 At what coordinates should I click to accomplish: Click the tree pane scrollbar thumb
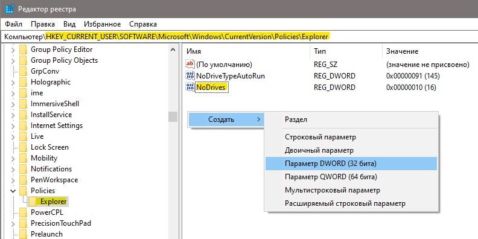pyautogui.click(x=173, y=116)
